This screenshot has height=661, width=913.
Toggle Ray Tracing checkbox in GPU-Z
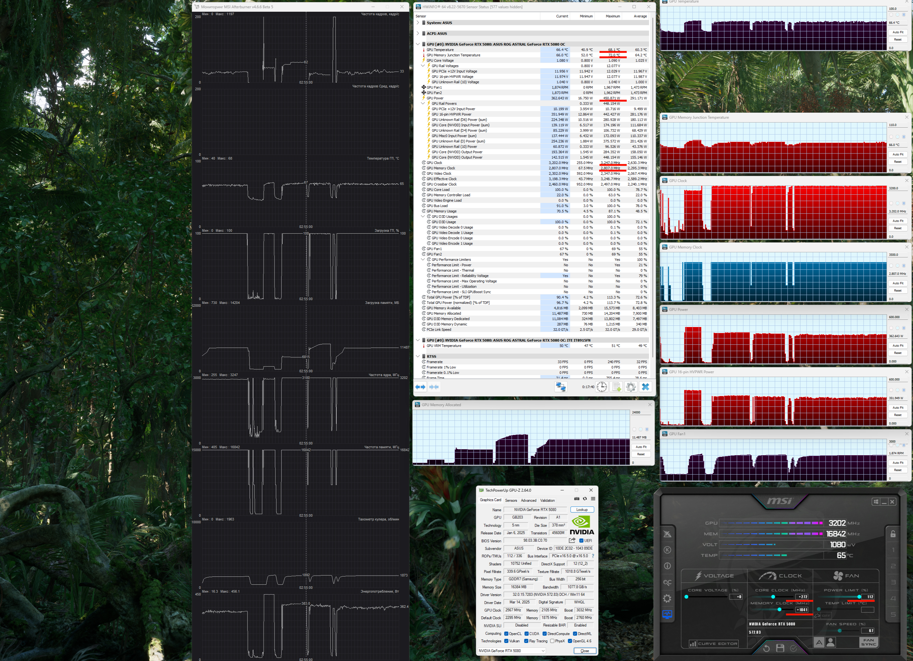pyautogui.click(x=526, y=641)
